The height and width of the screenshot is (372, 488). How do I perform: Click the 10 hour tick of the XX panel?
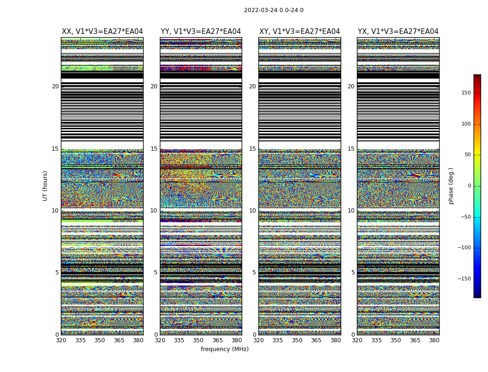pos(55,211)
